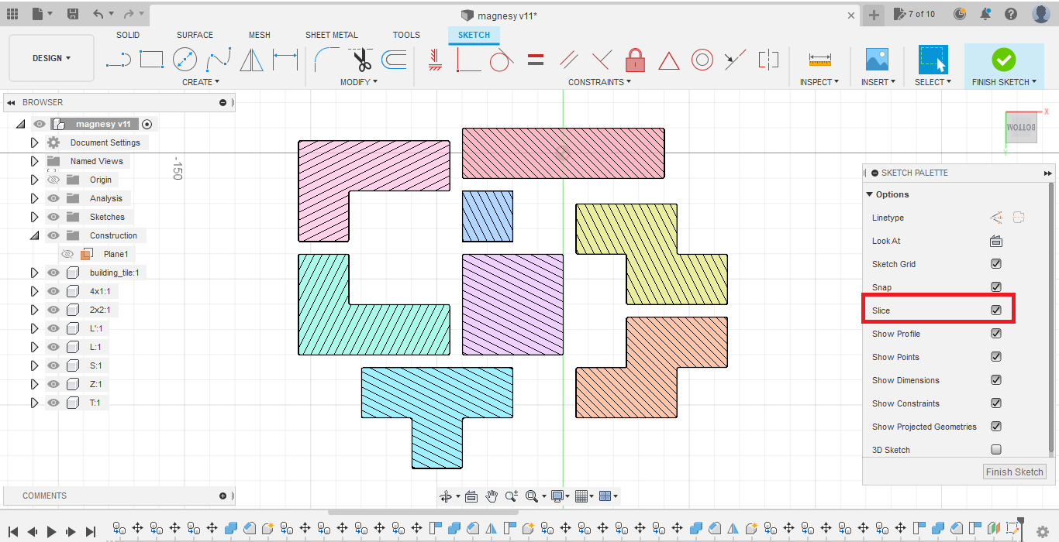Image resolution: width=1059 pixels, height=542 pixels.
Task: Enable the 3D Sketch checkbox
Action: tap(996, 450)
